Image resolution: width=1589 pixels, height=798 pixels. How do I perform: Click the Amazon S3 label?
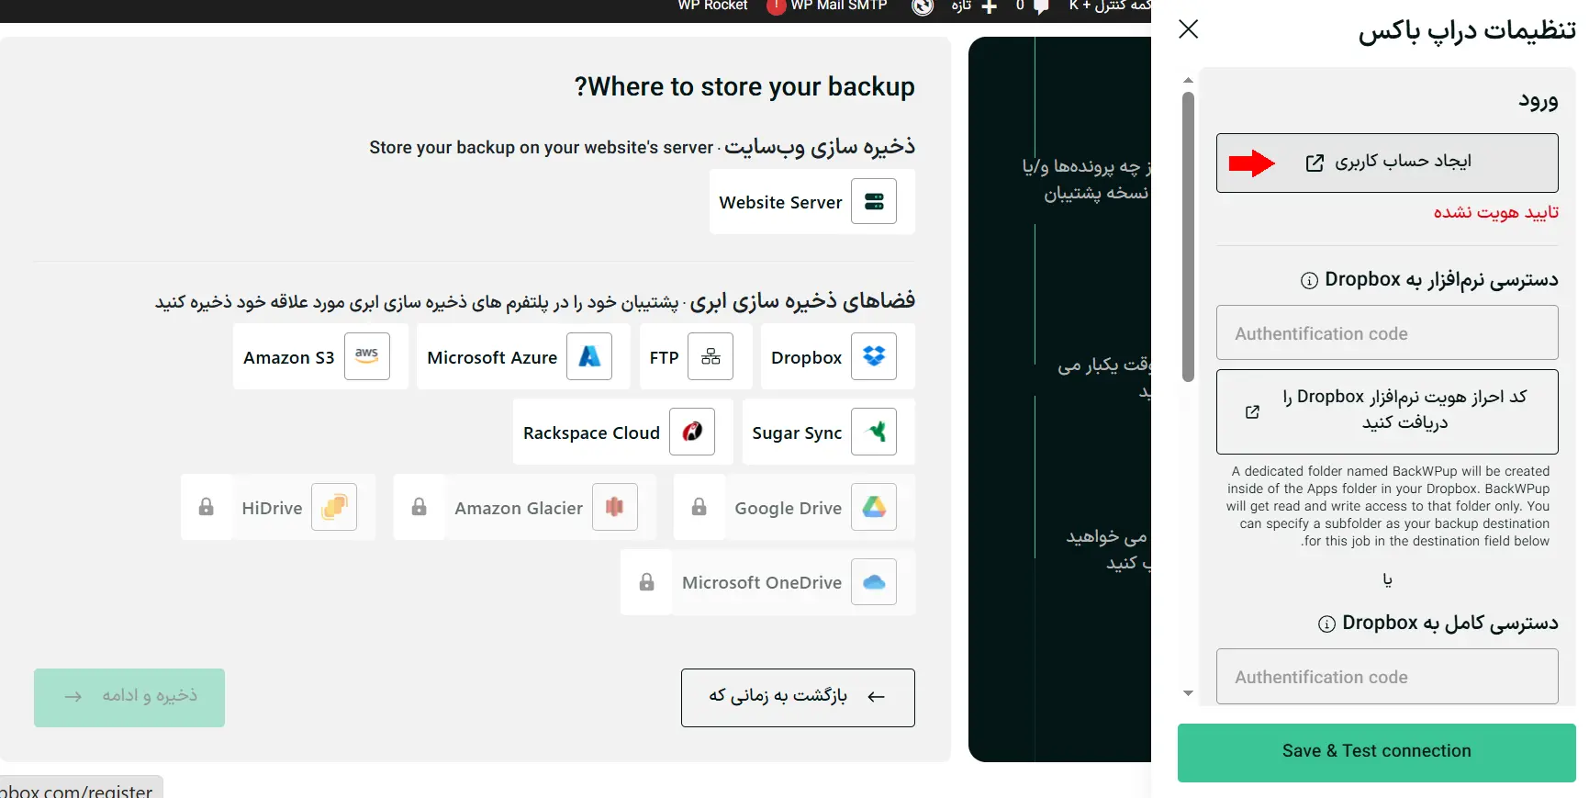click(288, 357)
